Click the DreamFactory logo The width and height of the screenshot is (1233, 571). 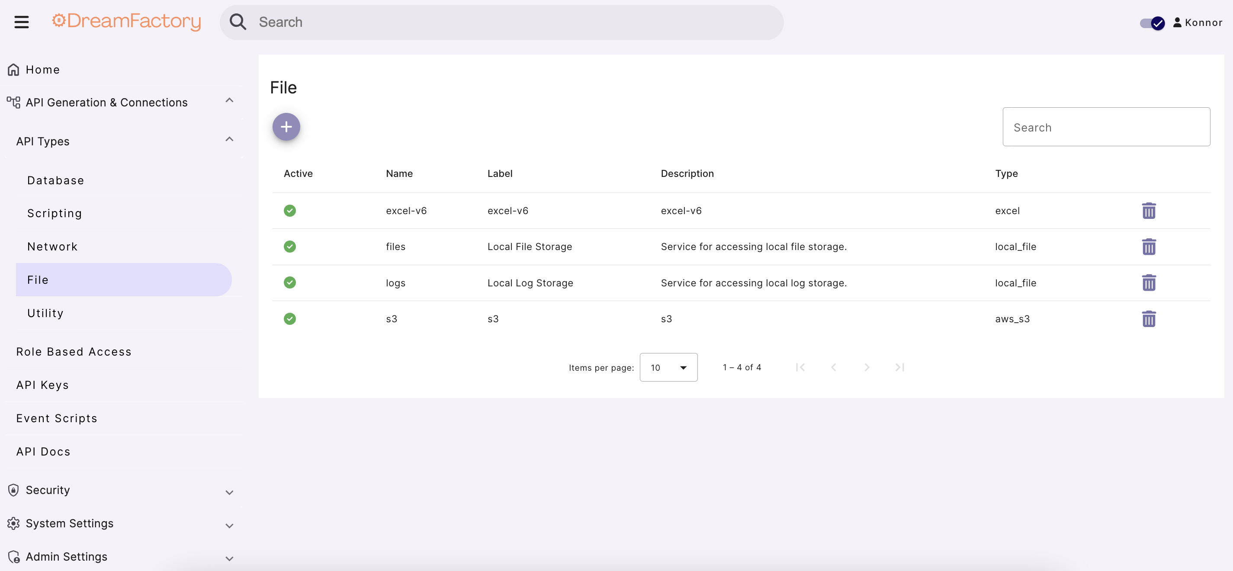click(x=126, y=22)
